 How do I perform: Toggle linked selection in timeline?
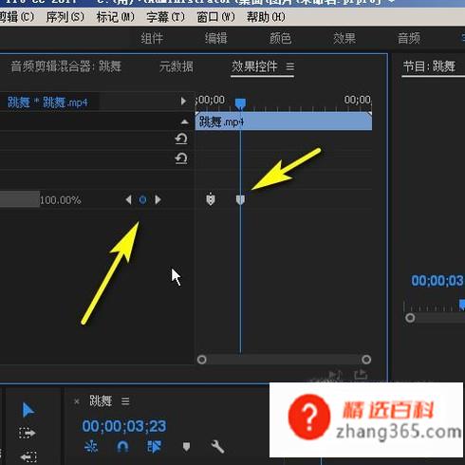pyautogui.click(x=155, y=447)
